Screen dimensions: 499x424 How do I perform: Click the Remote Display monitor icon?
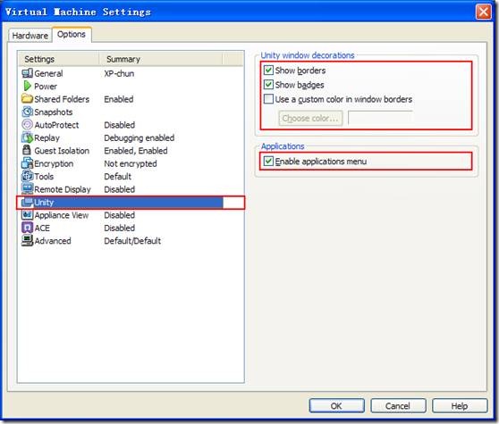(x=27, y=189)
